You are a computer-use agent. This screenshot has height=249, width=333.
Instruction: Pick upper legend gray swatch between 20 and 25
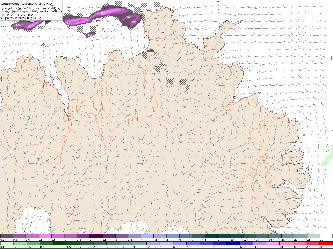[300, 236]
